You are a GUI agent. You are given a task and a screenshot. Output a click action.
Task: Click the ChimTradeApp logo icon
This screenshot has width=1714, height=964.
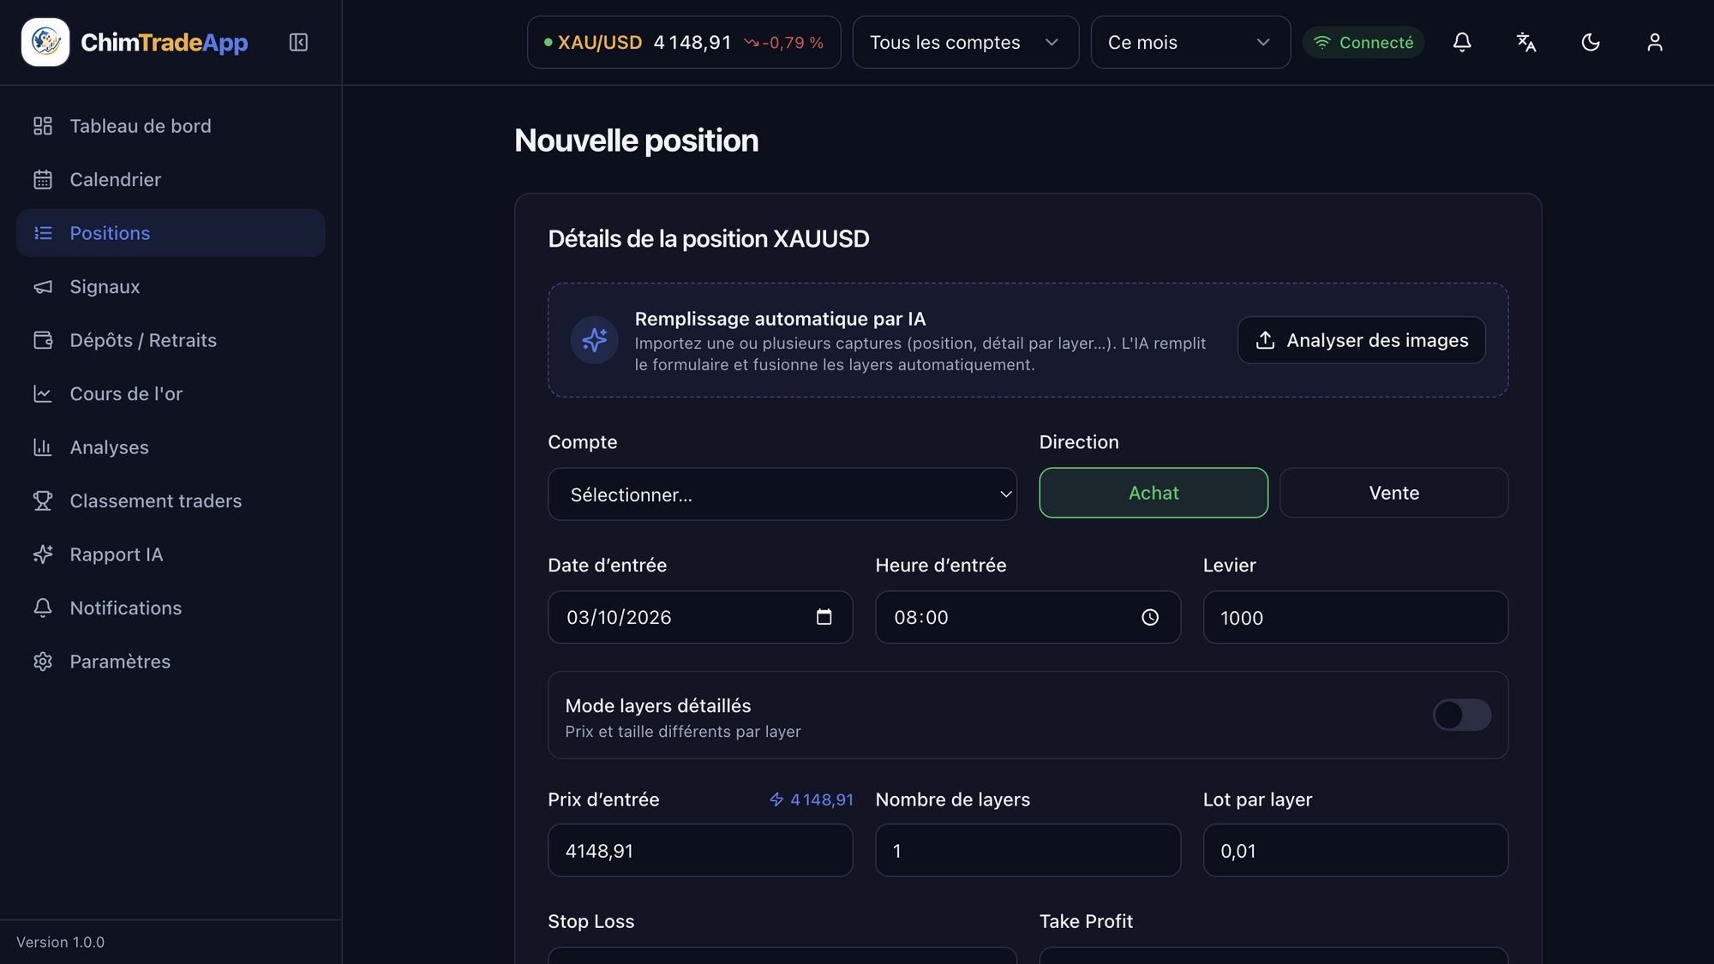pos(45,42)
